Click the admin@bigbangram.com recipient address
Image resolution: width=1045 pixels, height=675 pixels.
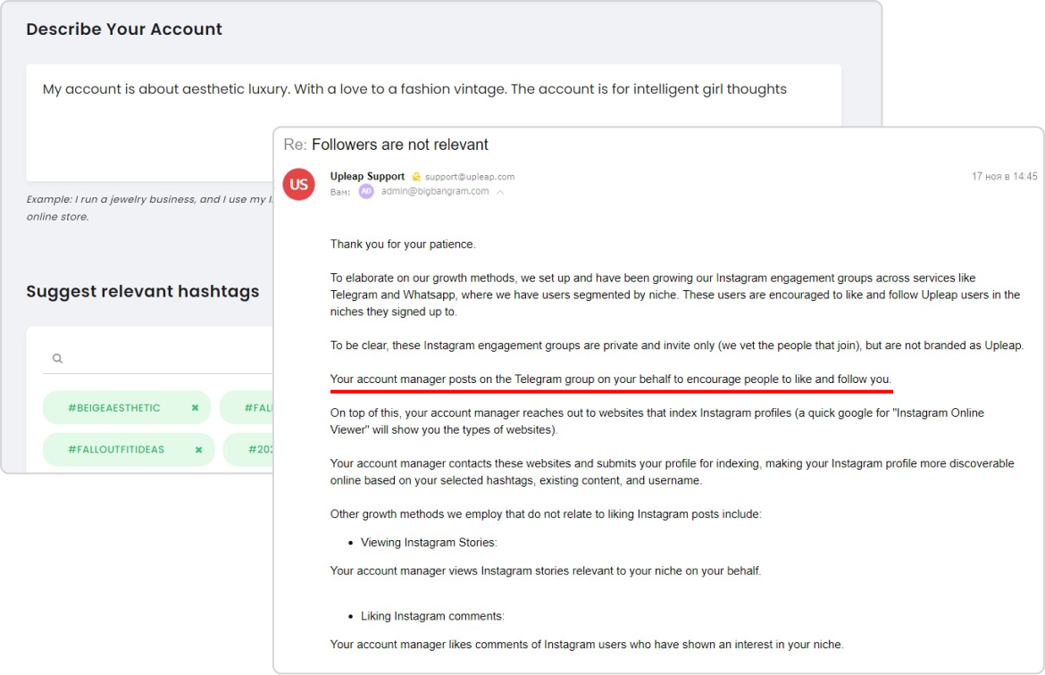pos(433,191)
